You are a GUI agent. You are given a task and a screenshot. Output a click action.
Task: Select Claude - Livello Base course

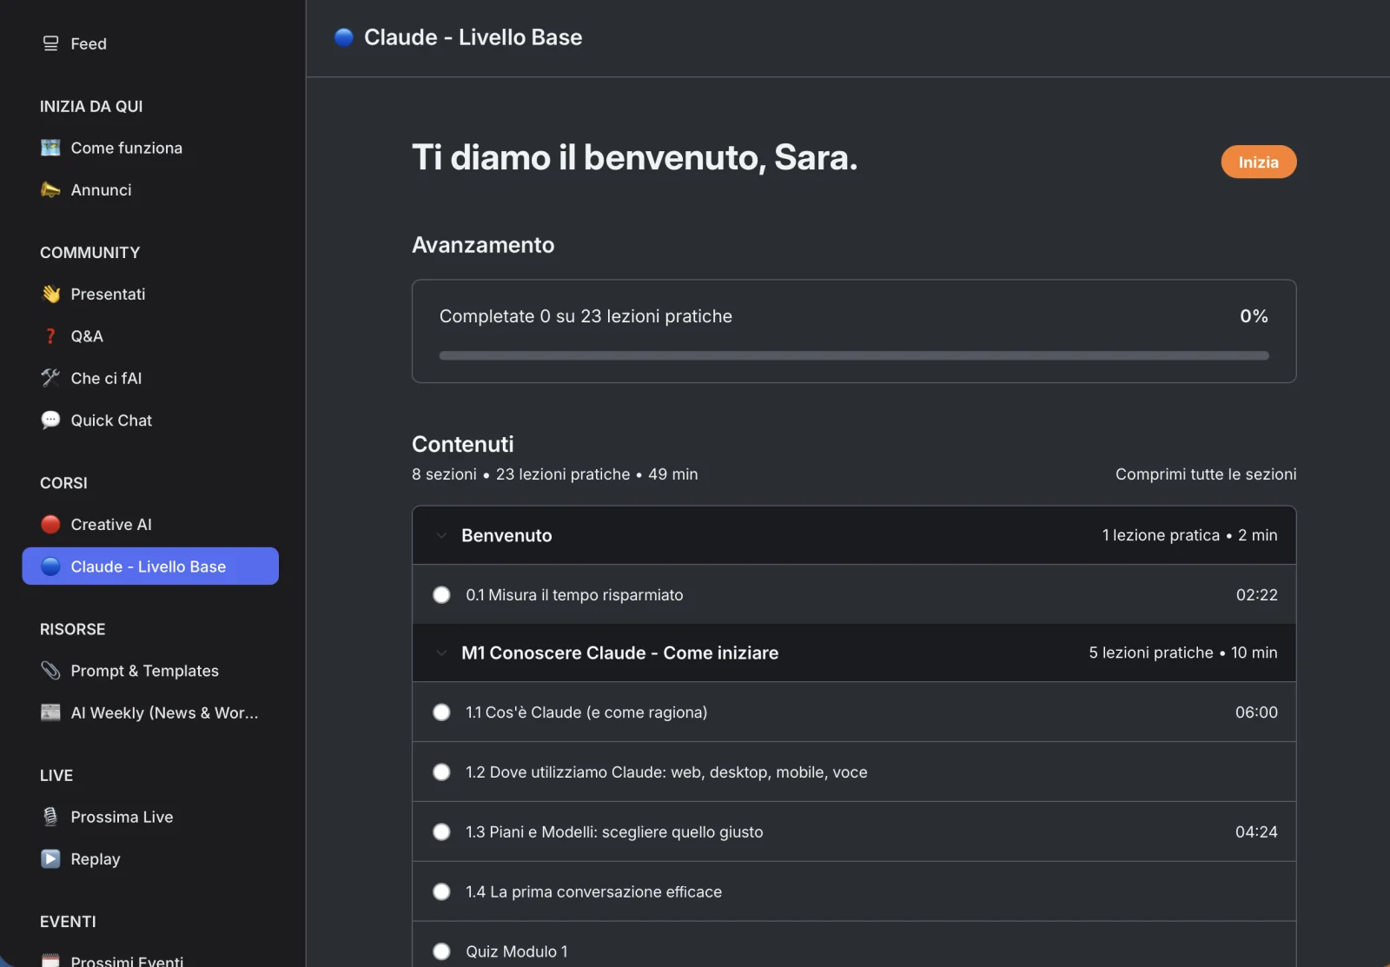tap(150, 566)
